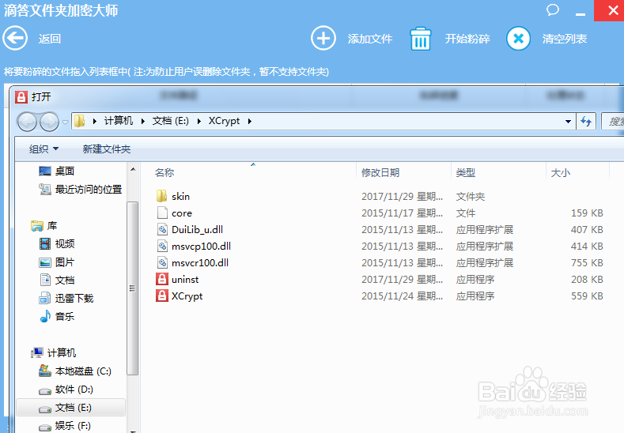The image size is (624, 433).
Task: Expand the arrow after 计算机 breadcrumb
Action: point(143,121)
